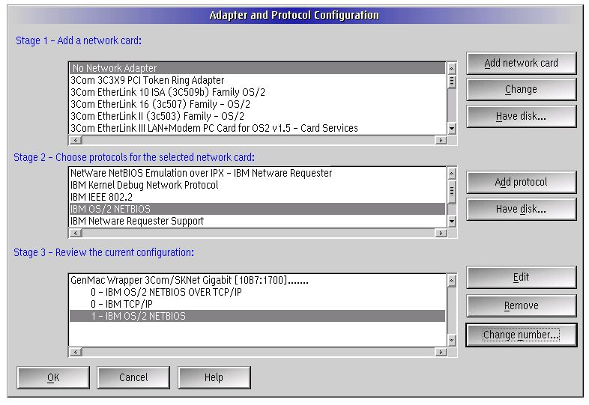Click the Add protocol button
This screenshot has height=405, width=589.
(x=521, y=182)
